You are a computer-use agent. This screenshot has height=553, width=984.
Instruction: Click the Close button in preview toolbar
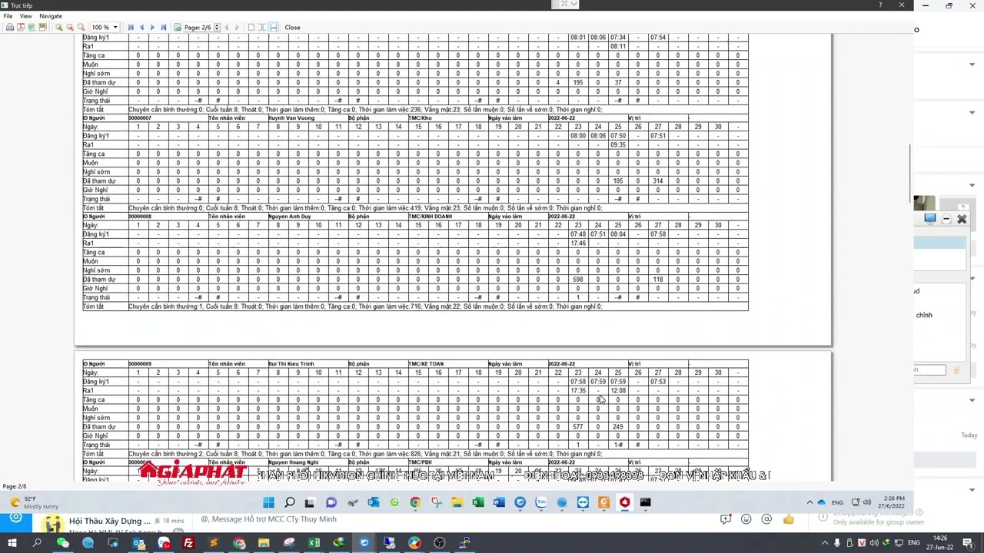[292, 28]
